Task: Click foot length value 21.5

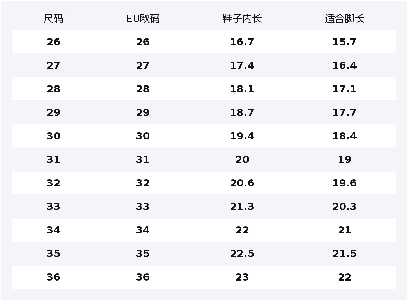Action: tap(344, 254)
